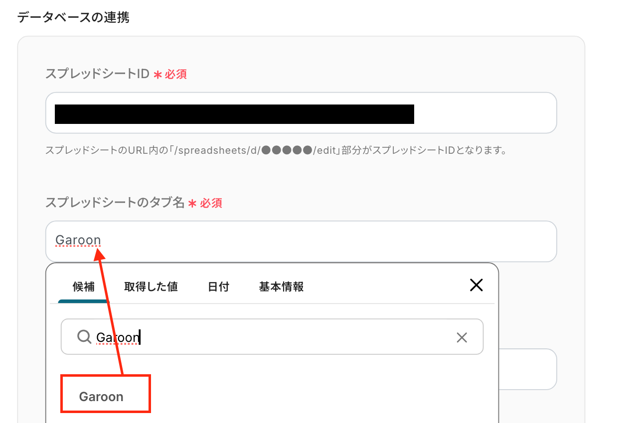Click the スプレッドシートのタブ名 label
Image resolution: width=626 pixels, height=423 pixels.
pyautogui.click(x=115, y=203)
